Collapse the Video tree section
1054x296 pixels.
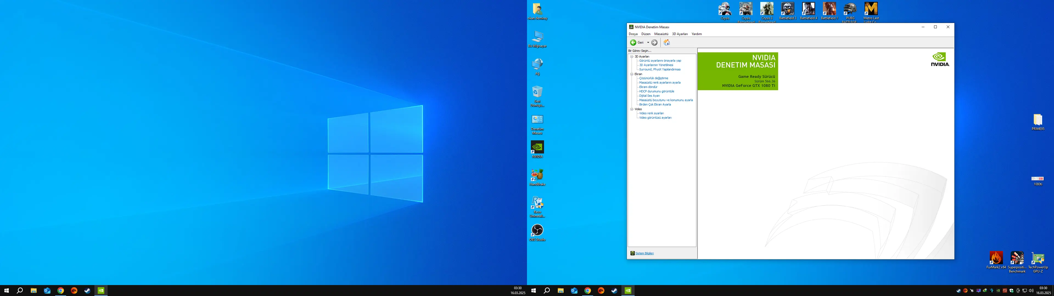coord(632,109)
